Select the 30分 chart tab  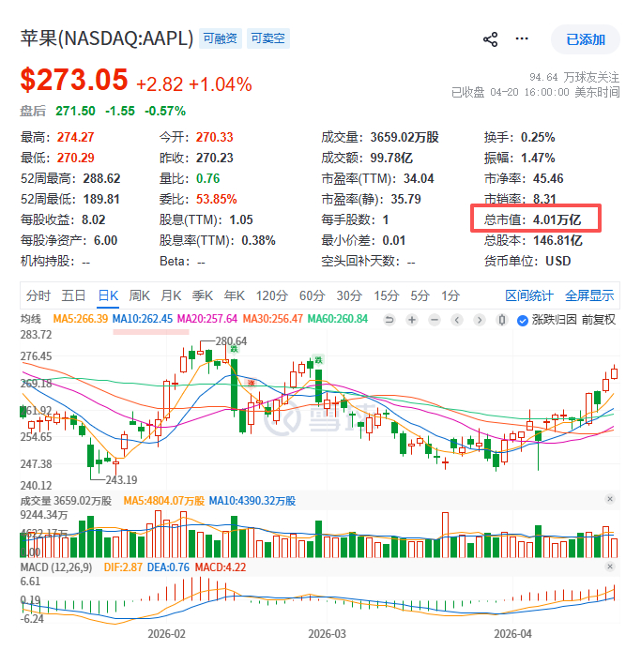(349, 295)
